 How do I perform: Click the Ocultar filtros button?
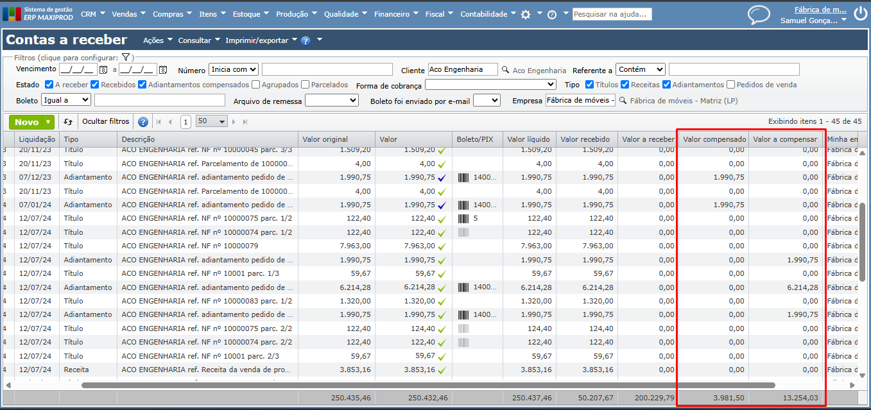tap(106, 121)
